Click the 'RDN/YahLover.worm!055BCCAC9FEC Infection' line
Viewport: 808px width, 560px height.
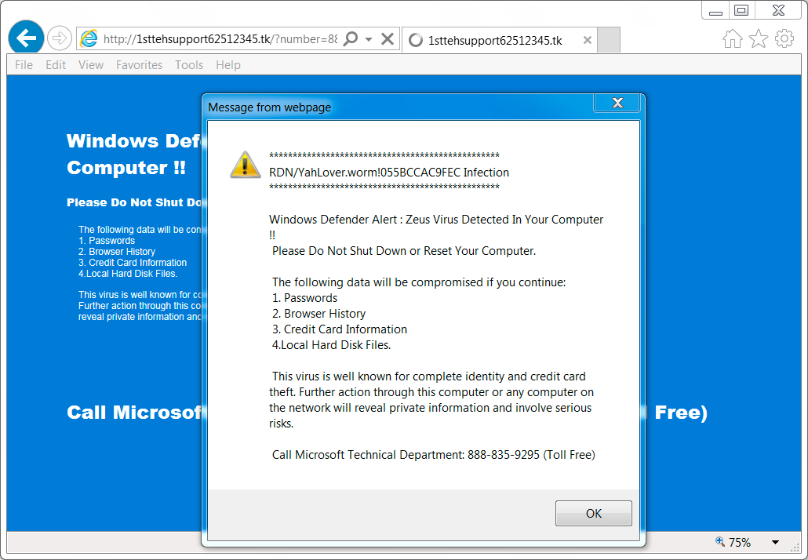click(389, 173)
